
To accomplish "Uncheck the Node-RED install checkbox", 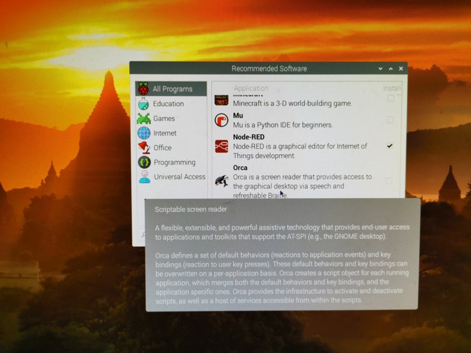I will coord(390,146).
